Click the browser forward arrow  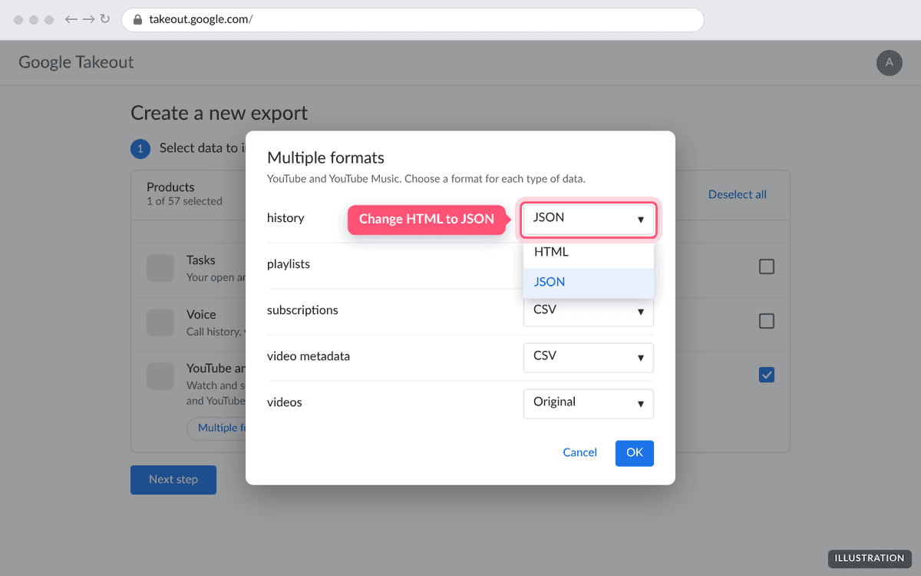click(88, 19)
